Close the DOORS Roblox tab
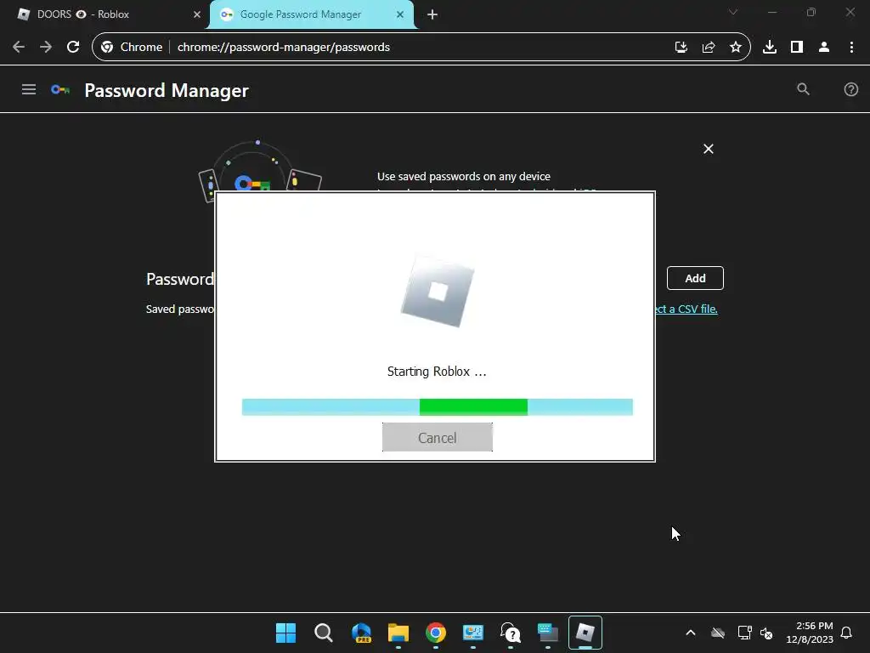The image size is (870, 653). 197,14
